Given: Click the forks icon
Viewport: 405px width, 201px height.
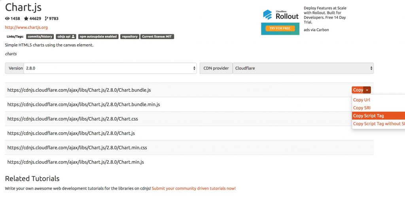Looking at the screenshot, I should (x=46, y=19).
